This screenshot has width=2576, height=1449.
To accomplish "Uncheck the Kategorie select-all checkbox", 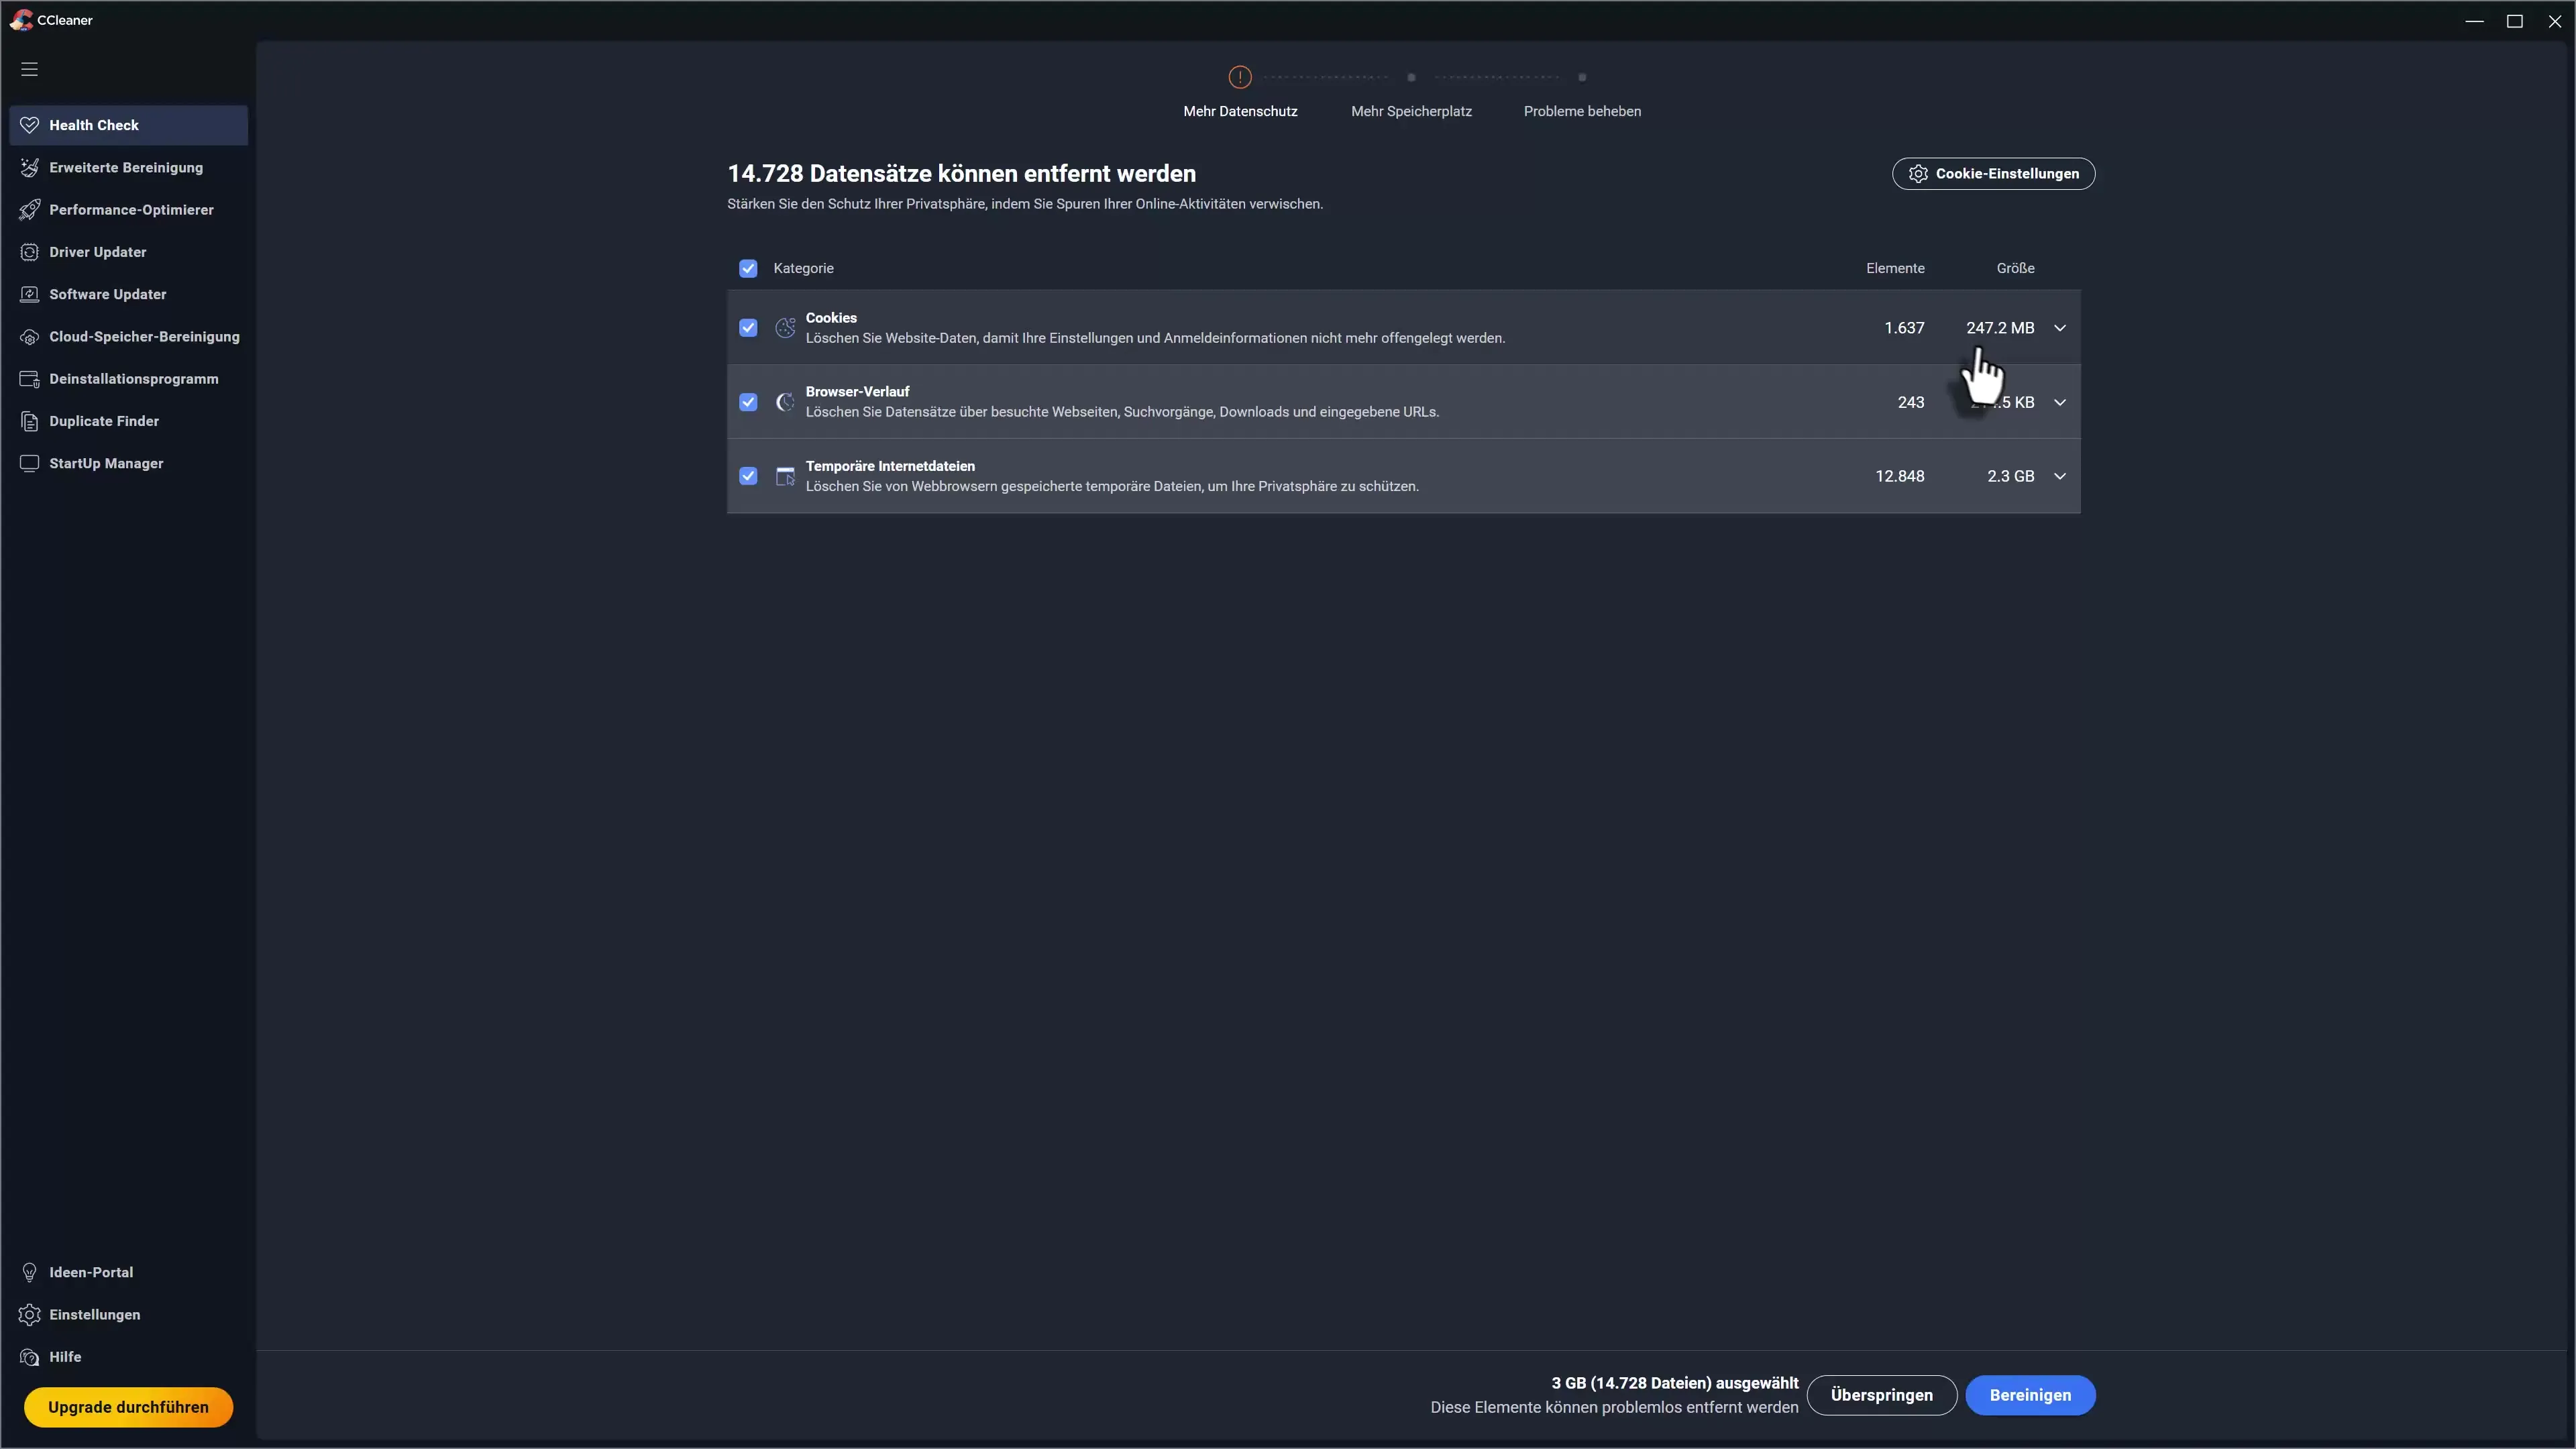I will tap(749, 268).
